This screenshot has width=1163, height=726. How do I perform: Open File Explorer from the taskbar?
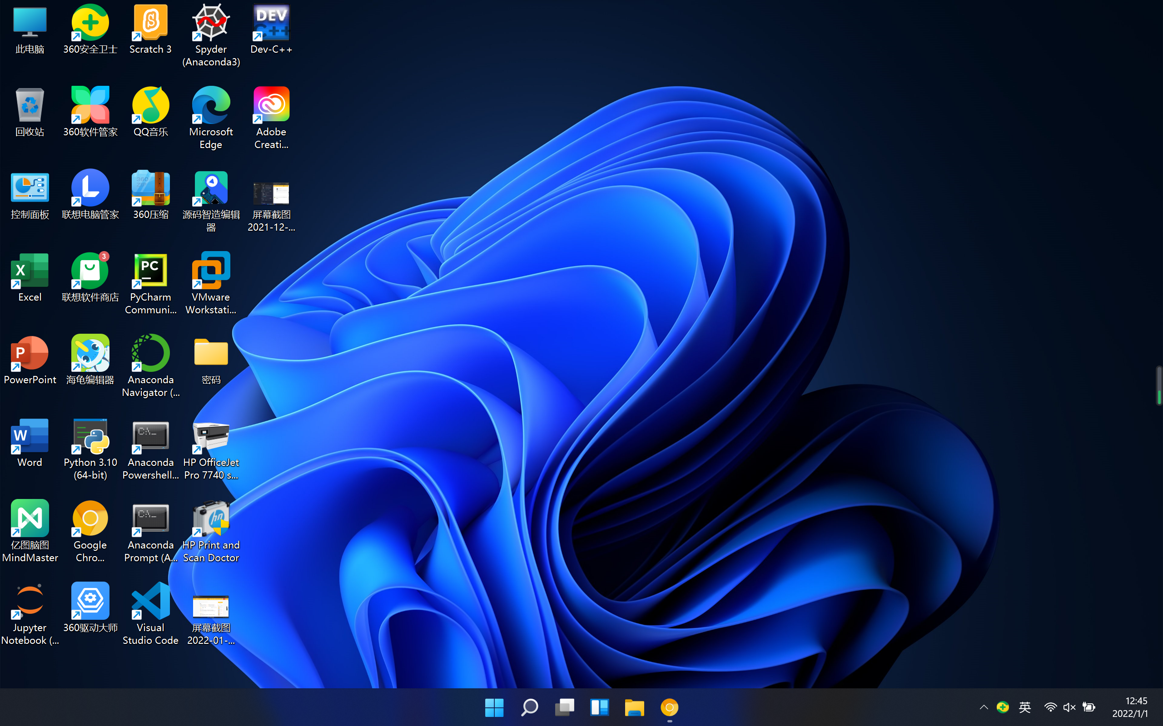(635, 707)
